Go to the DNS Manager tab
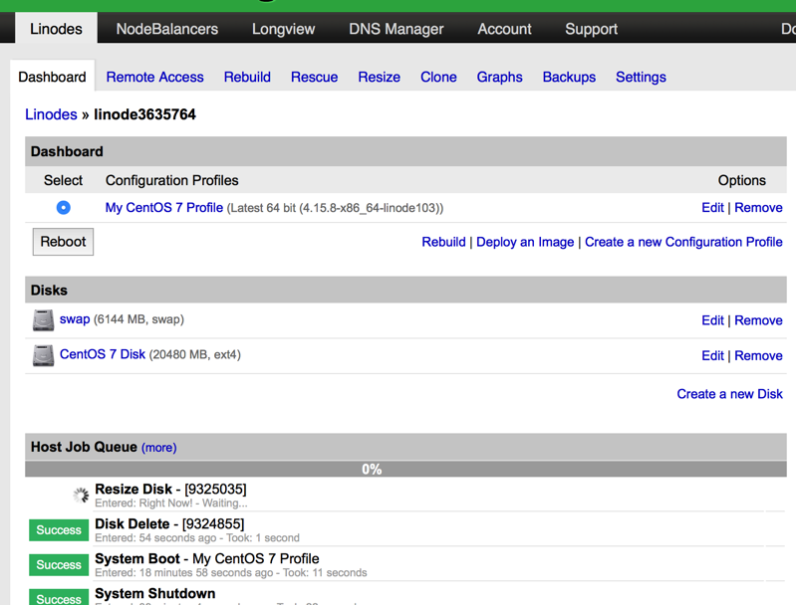 click(x=396, y=29)
